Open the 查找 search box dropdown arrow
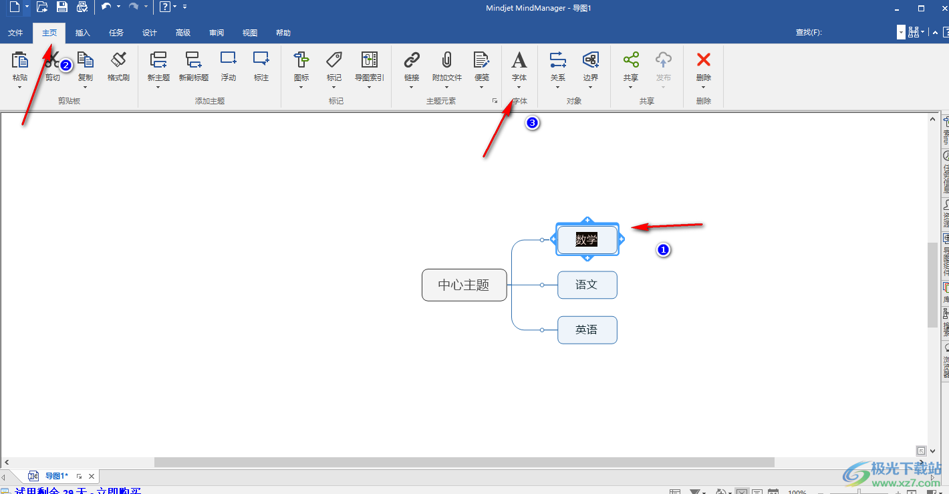 click(902, 32)
